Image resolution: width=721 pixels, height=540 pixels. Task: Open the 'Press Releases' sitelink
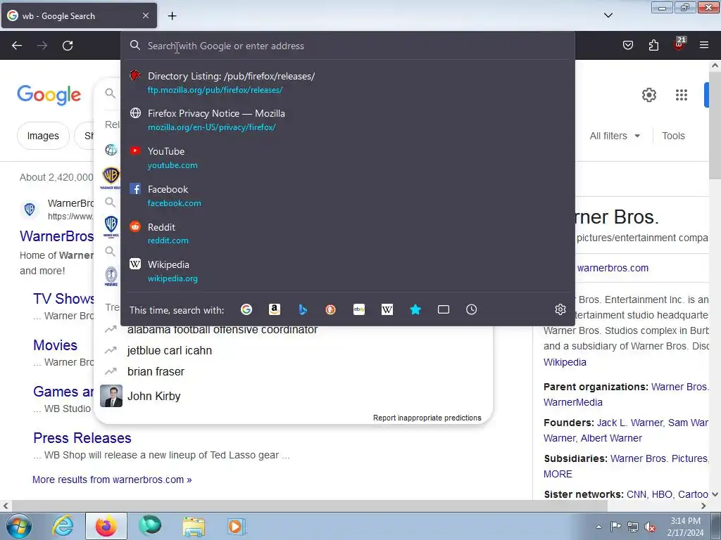point(82,438)
